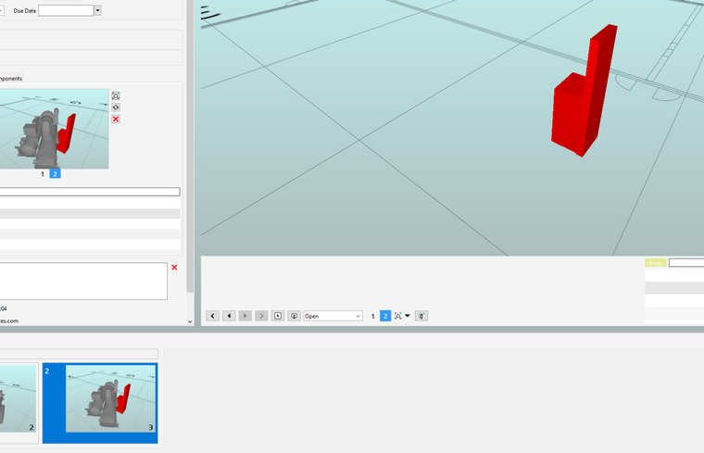Open the status dropdown showing Open
704x453 pixels.
pos(333,316)
